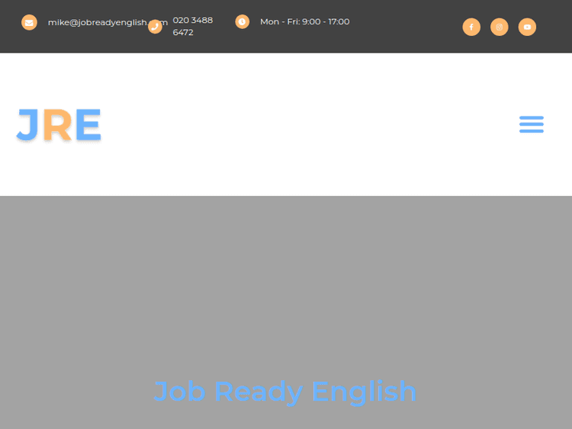Open the Facebook social icon
This screenshot has width=572, height=429.
point(471,27)
